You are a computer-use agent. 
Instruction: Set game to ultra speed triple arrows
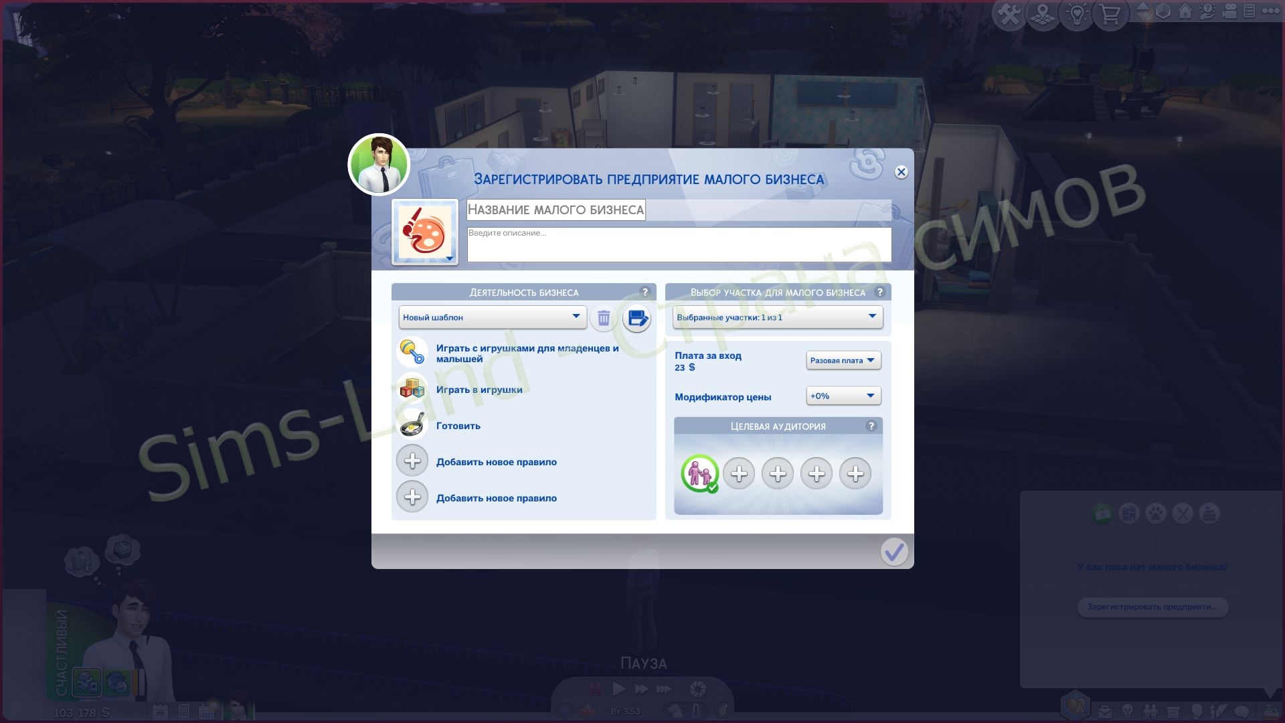pyautogui.click(x=664, y=689)
